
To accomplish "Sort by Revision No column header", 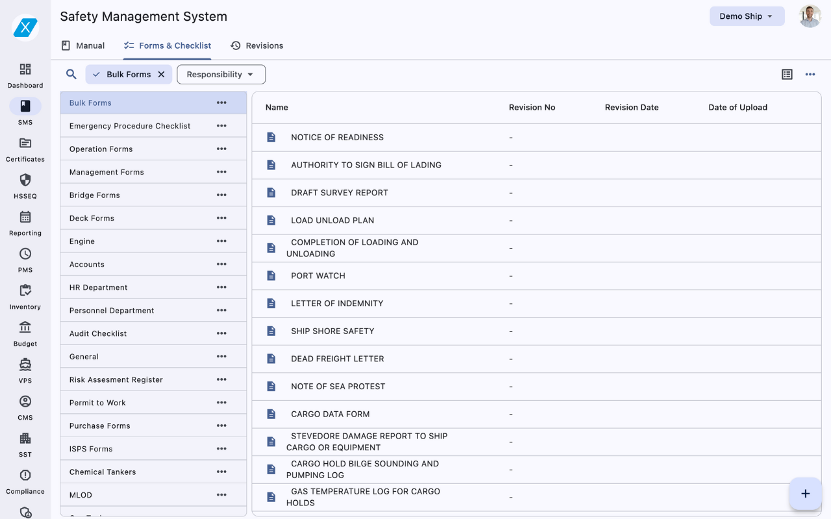I will coord(532,108).
